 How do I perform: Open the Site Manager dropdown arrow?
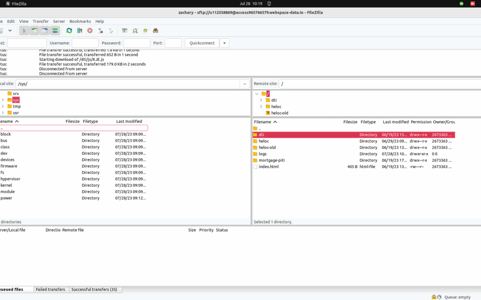(x=10, y=31)
